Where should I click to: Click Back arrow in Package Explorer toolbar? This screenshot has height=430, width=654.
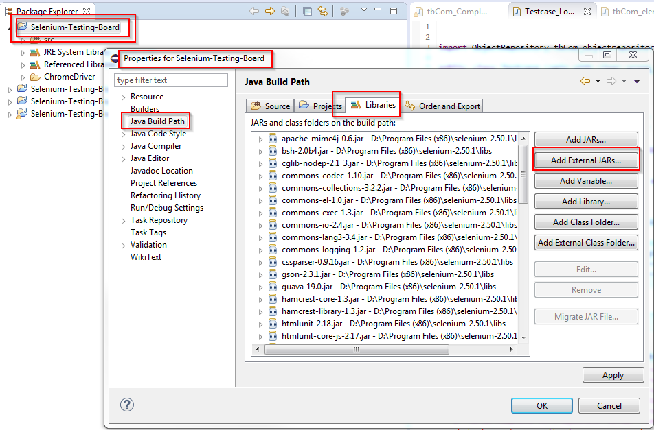pyautogui.click(x=254, y=11)
